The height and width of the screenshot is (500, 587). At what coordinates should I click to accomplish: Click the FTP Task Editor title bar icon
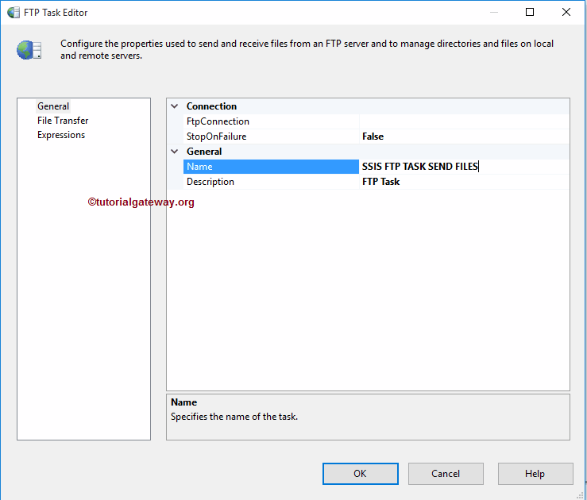[13, 13]
